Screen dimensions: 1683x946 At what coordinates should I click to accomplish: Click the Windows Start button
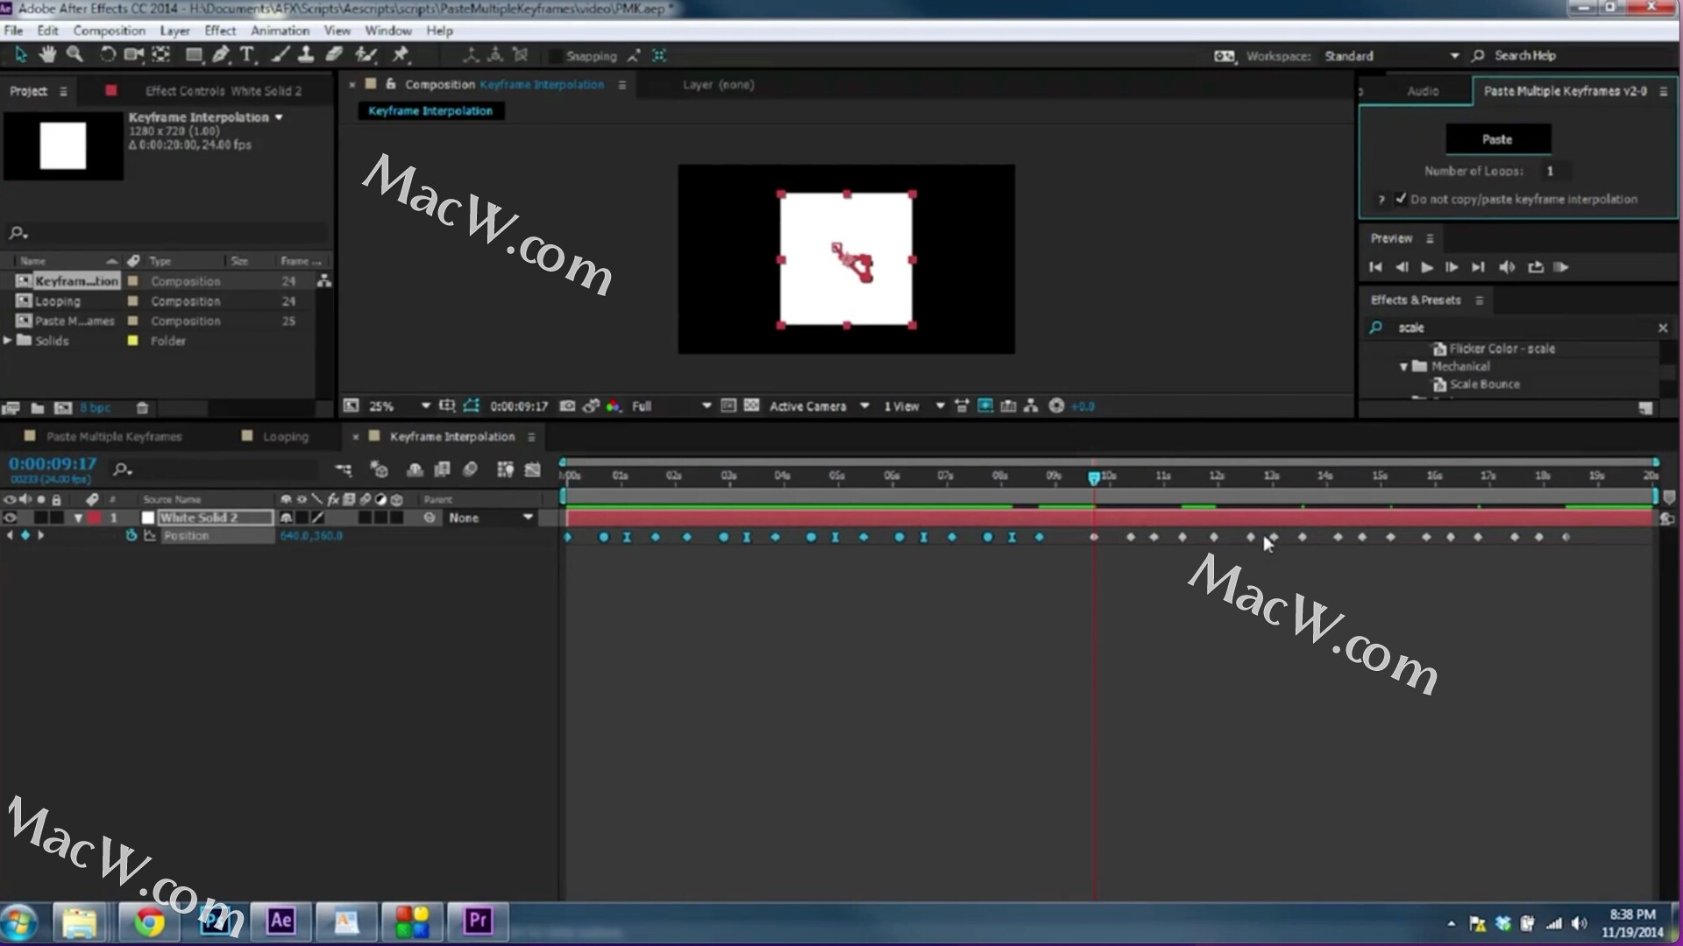click(19, 922)
